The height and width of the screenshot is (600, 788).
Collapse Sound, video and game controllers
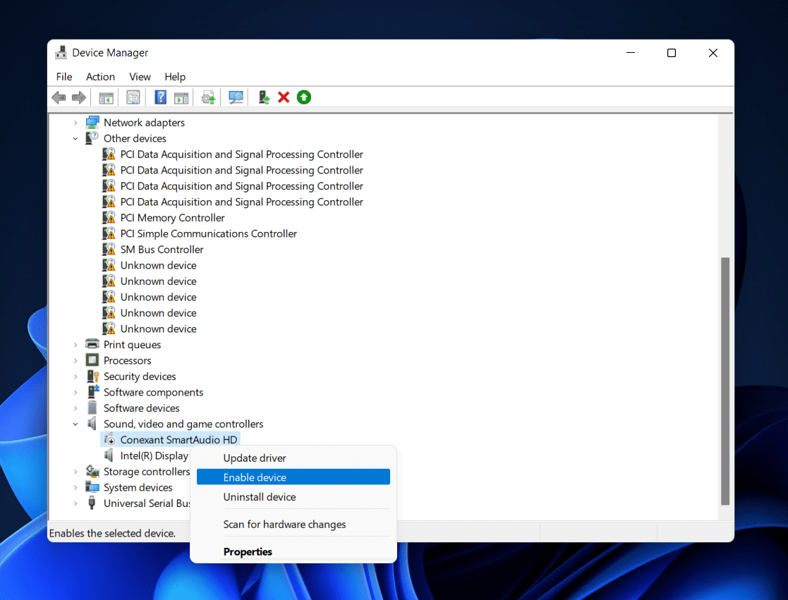(x=75, y=424)
